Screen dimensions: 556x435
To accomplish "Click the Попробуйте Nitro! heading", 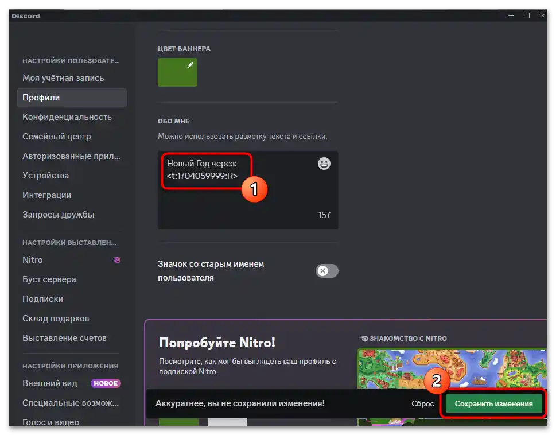I will (217, 343).
